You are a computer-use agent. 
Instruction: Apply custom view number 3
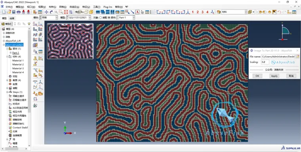coord(202,12)
